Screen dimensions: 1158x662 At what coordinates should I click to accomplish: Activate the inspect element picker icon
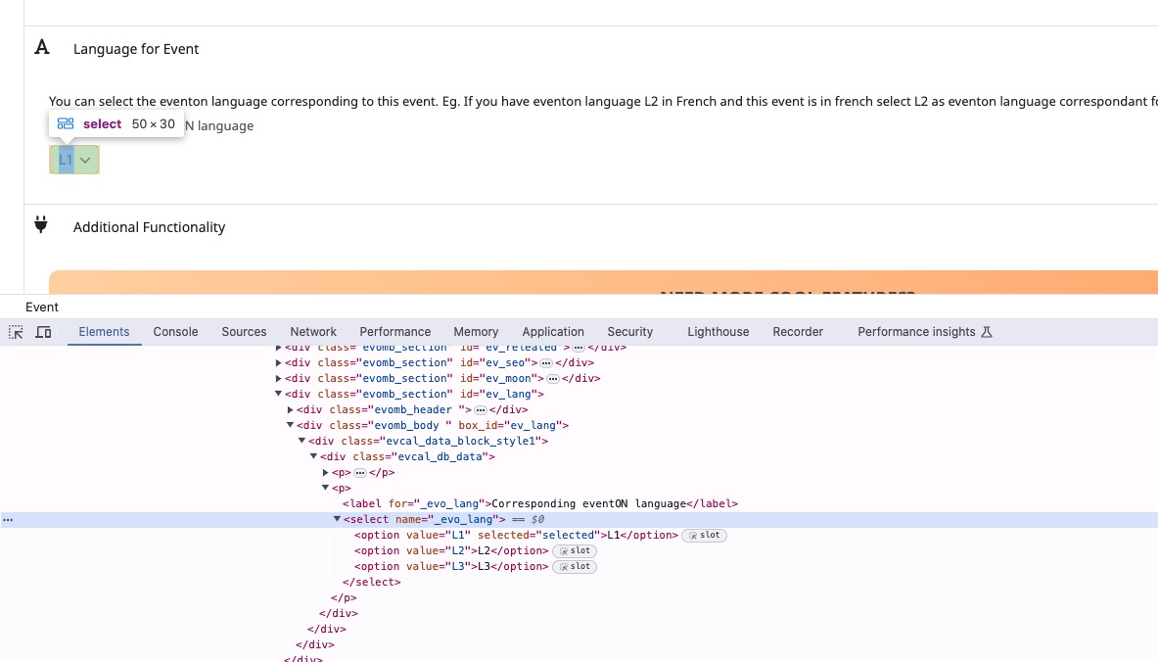(x=16, y=333)
